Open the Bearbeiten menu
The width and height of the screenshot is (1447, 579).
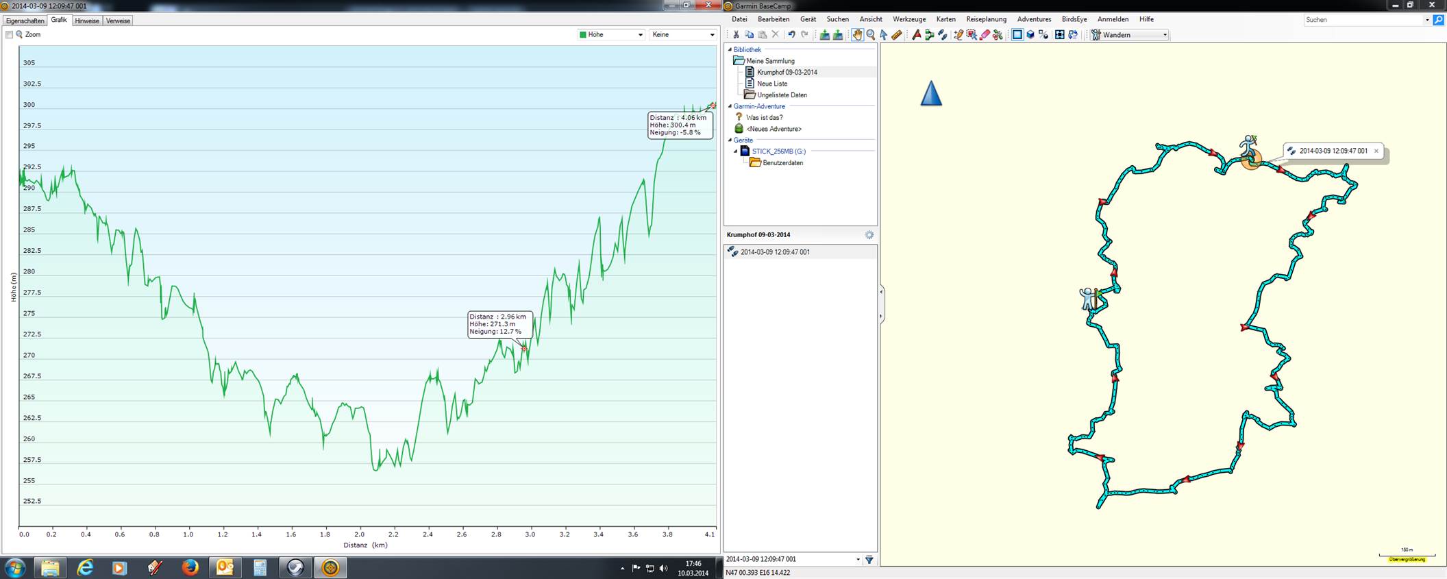774,19
